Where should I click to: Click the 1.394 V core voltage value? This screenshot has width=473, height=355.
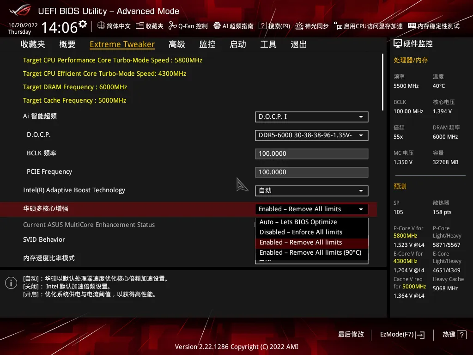tap(442, 111)
